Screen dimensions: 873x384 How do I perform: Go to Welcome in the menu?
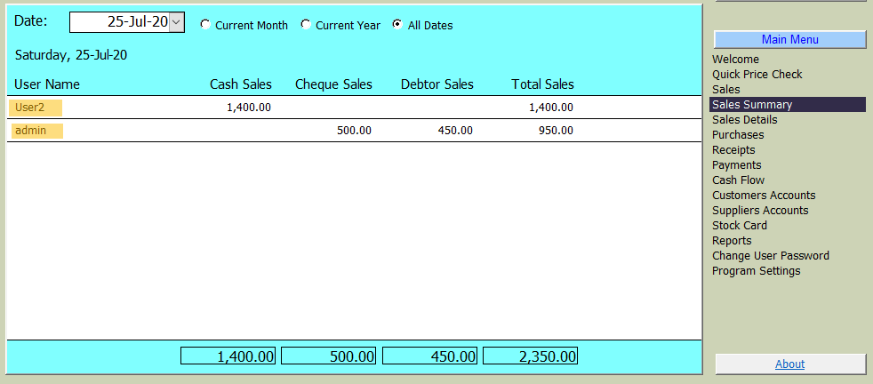coord(735,60)
